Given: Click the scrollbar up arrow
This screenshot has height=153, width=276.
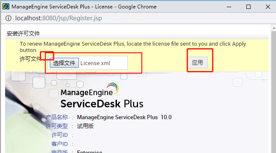Looking at the screenshot, I should click(x=274, y=28).
